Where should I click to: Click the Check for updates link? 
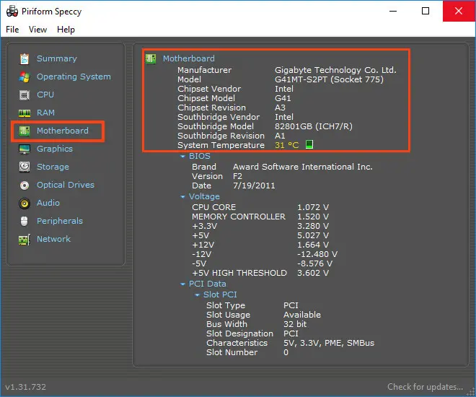coord(425,387)
